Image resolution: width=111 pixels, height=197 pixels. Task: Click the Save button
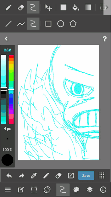[x=86, y=175]
